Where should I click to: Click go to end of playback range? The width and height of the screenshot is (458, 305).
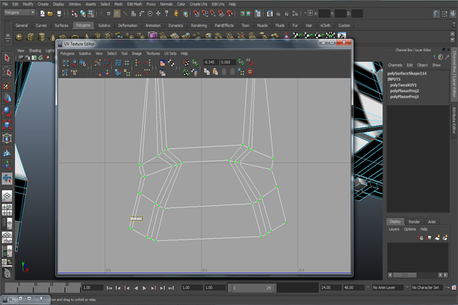tap(171, 288)
